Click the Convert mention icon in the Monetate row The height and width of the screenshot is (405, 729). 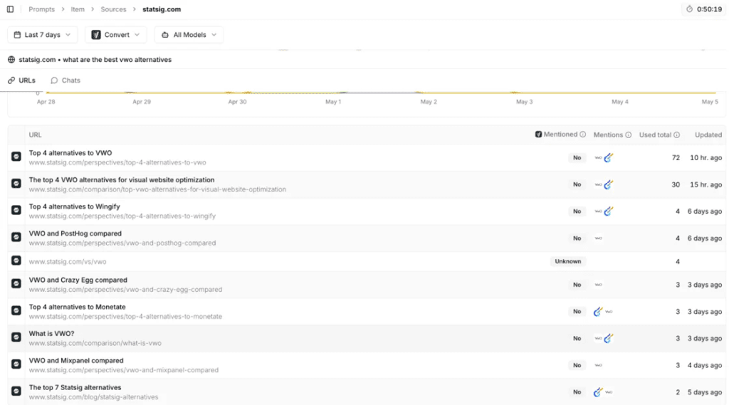coord(598,312)
